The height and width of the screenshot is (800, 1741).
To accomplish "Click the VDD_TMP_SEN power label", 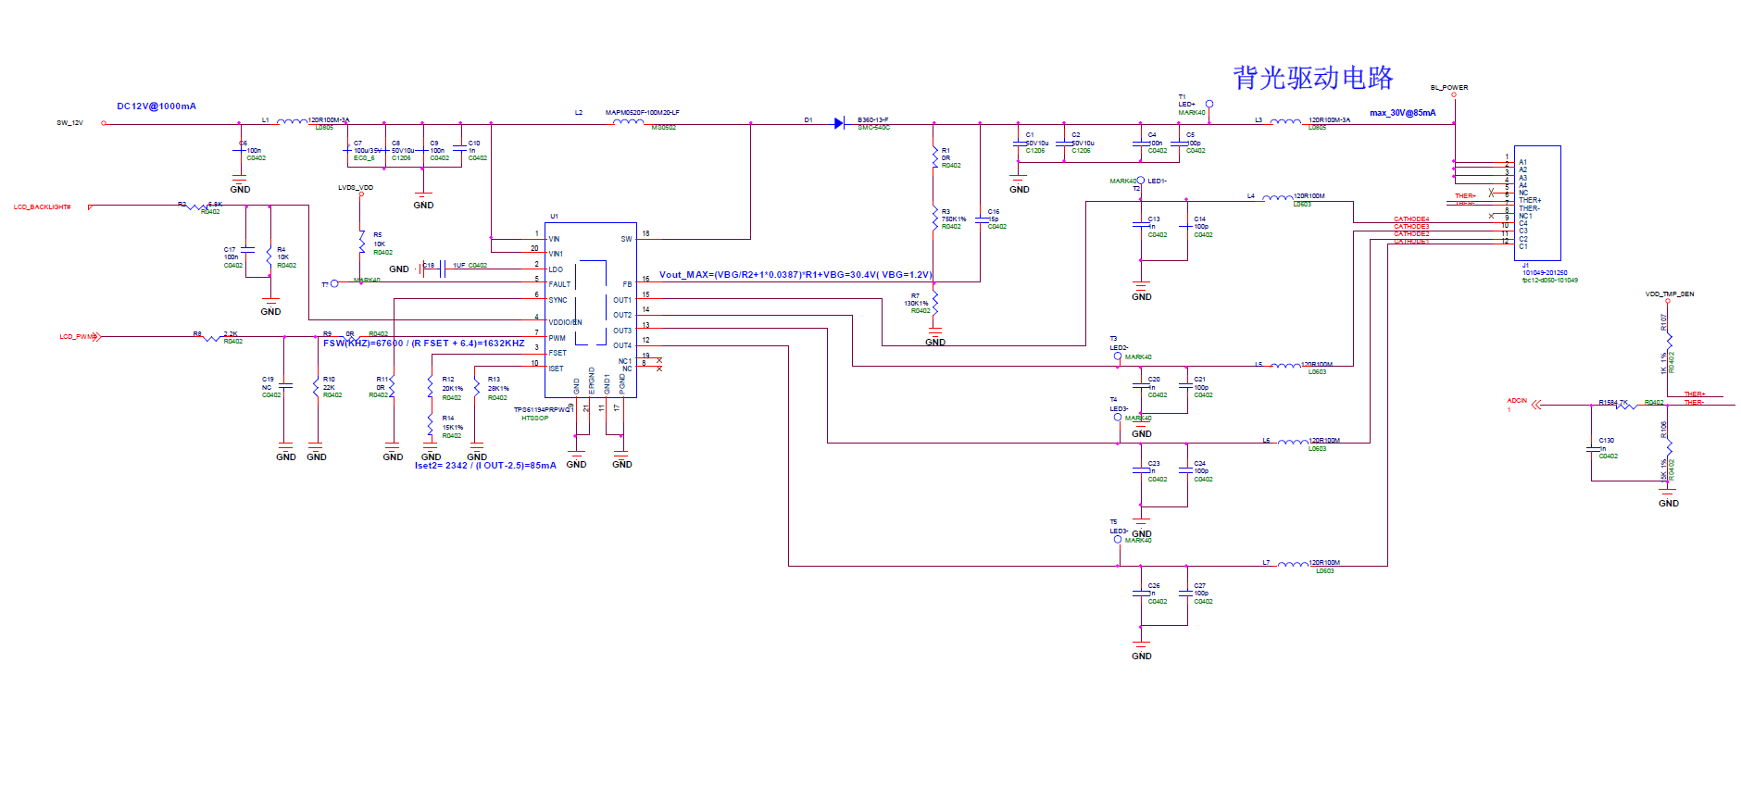I will coord(1670,294).
